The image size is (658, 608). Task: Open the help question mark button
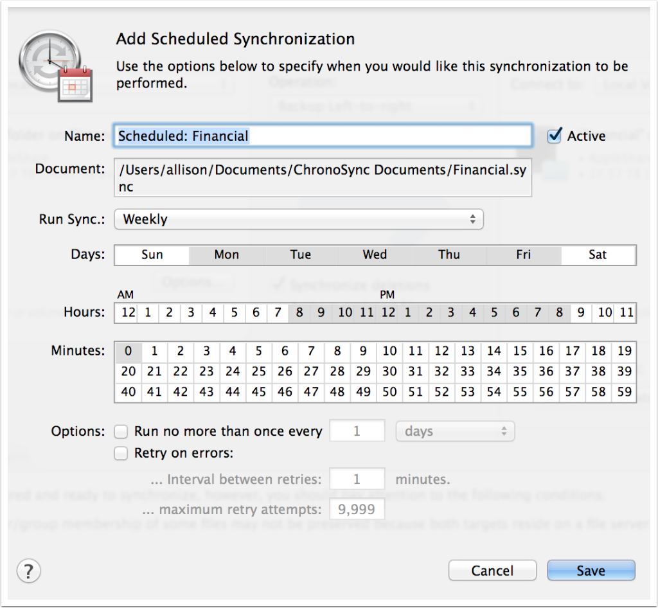pyautogui.click(x=28, y=570)
